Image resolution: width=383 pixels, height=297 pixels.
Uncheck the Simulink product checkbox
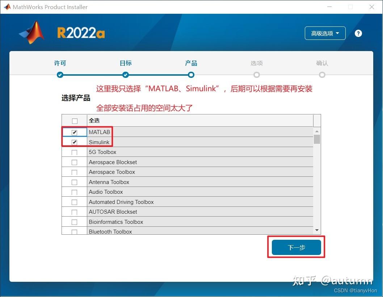click(75, 142)
